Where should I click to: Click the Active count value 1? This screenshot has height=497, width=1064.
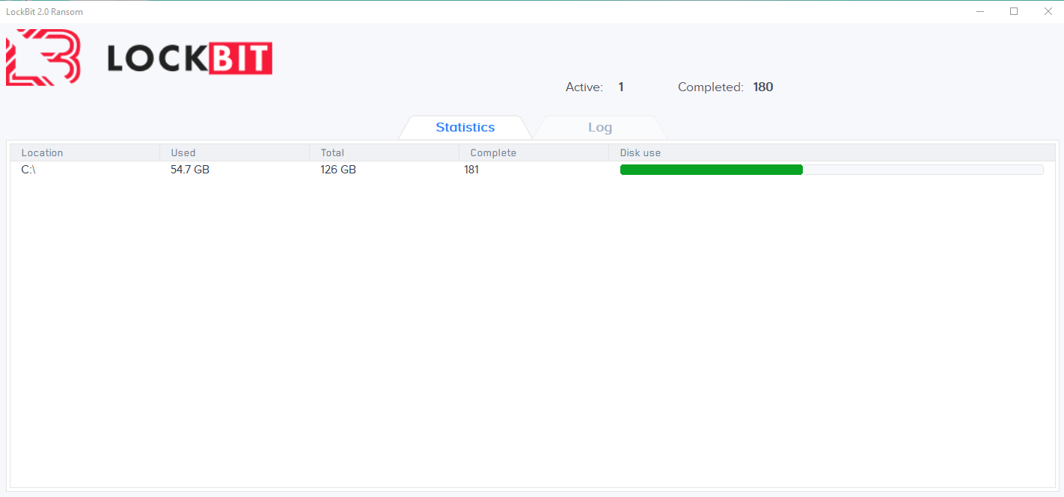621,87
